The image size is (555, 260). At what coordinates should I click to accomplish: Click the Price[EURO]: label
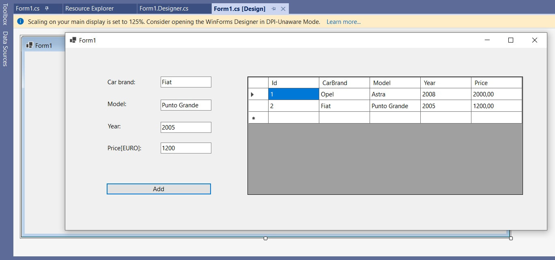(x=125, y=148)
